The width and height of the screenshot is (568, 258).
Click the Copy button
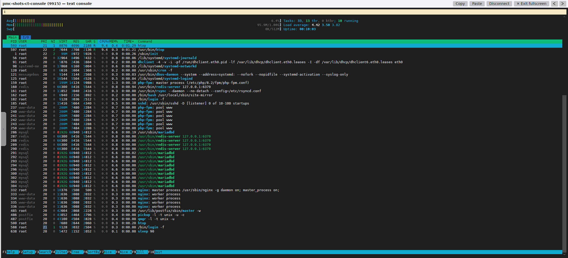pyautogui.click(x=460, y=4)
